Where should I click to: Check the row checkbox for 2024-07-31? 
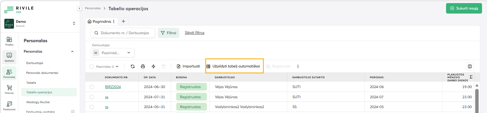tap(92, 97)
